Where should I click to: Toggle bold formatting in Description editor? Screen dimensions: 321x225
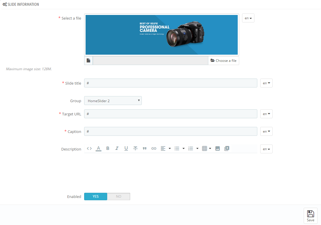point(108,148)
